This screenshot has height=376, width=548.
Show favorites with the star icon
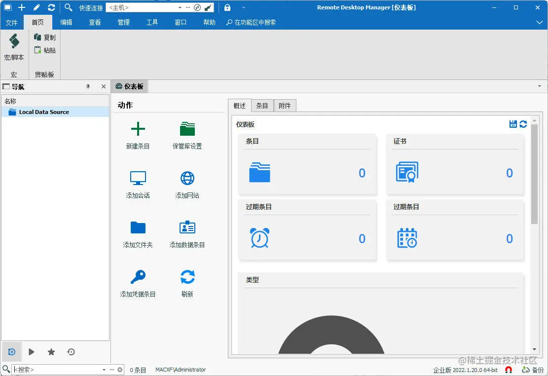click(51, 352)
